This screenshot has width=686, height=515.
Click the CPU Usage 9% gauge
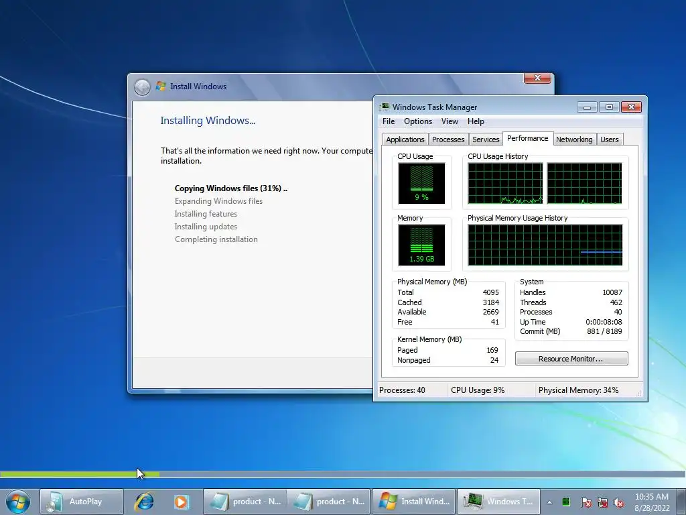pos(421,184)
